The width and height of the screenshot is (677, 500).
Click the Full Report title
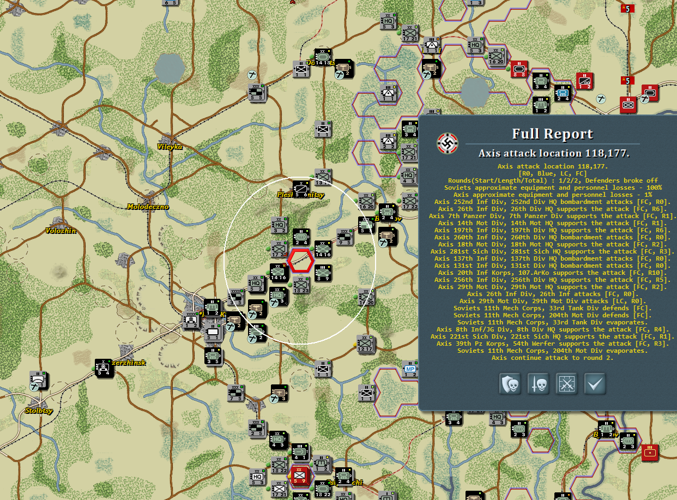[x=552, y=134]
